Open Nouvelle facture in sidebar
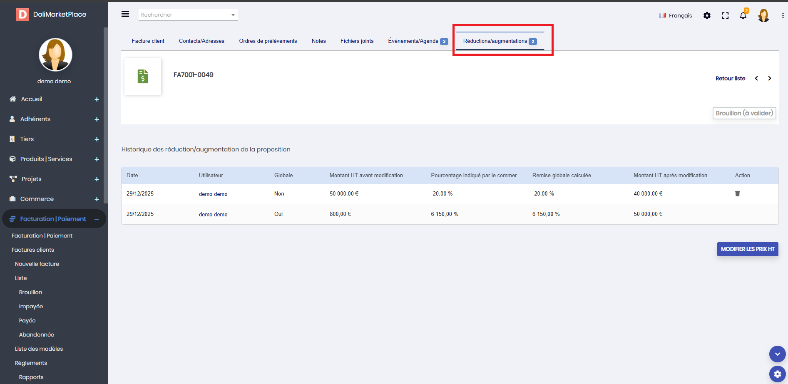This screenshot has width=788, height=384. coord(37,264)
